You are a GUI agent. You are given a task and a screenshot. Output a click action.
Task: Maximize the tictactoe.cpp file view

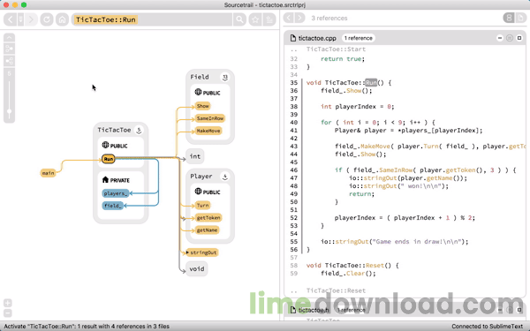(x=519, y=38)
